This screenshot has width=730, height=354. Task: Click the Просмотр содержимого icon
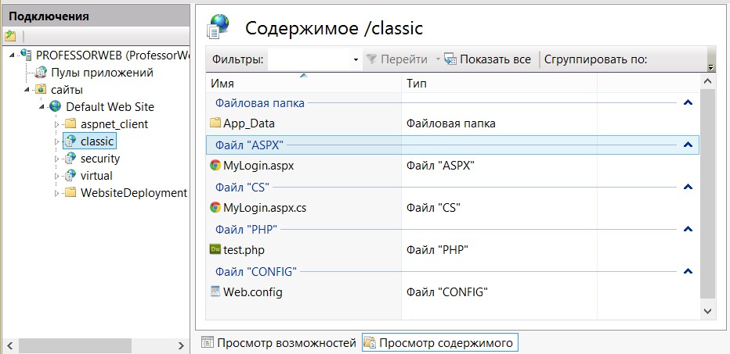click(x=370, y=343)
